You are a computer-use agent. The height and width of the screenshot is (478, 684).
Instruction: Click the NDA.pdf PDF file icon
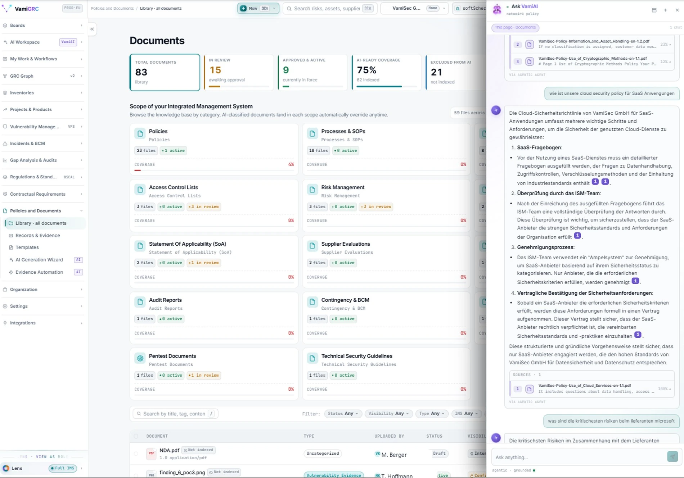pyautogui.click(x=151, y=454)
